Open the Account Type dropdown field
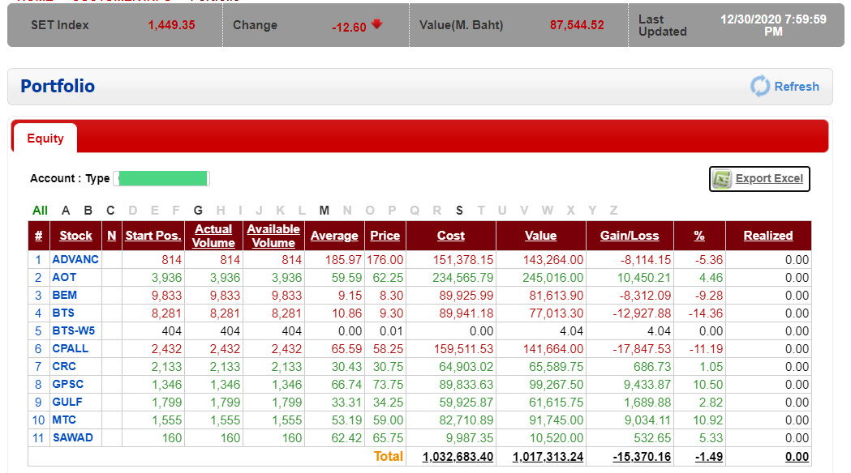Image resolution: width=851 pixels, height=473 pixels. 161,178
